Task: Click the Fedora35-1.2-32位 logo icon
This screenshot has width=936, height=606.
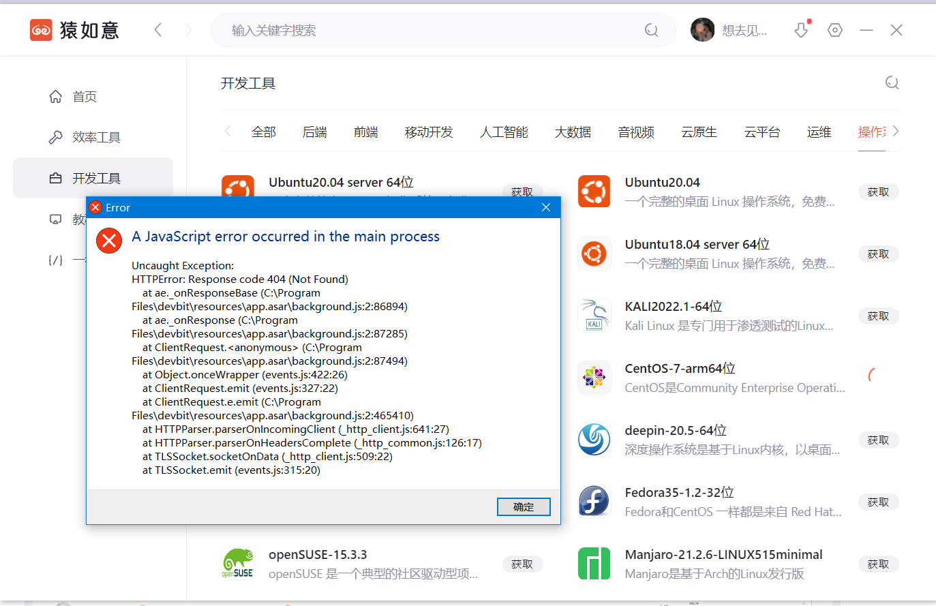Action: coord(594,502)
